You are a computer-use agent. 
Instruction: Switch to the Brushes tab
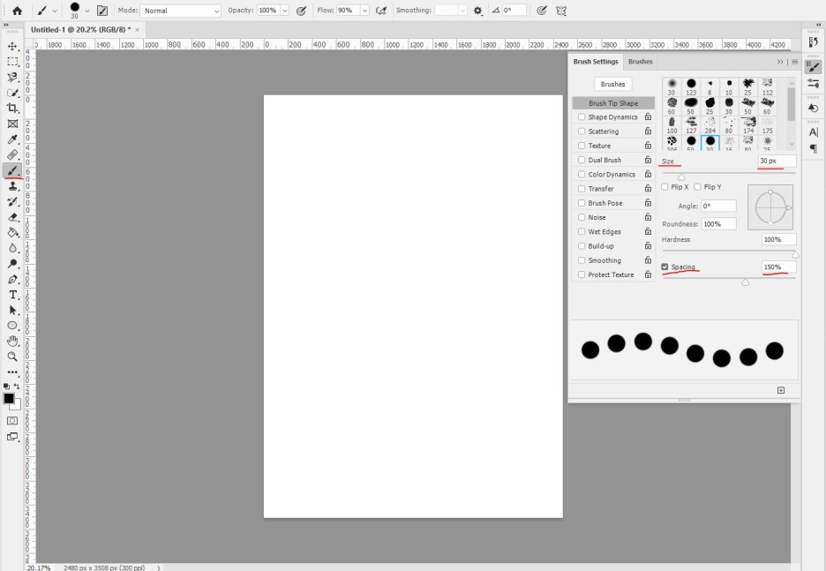coord(640,62)
